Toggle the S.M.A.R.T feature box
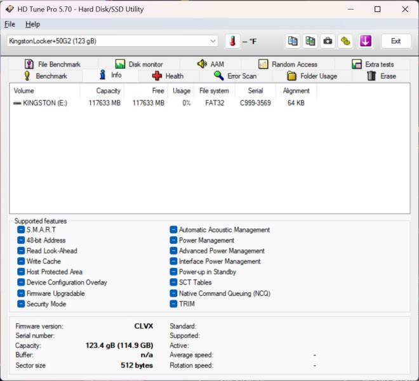The width and height of the screenshot is (419, 381). 21,230
